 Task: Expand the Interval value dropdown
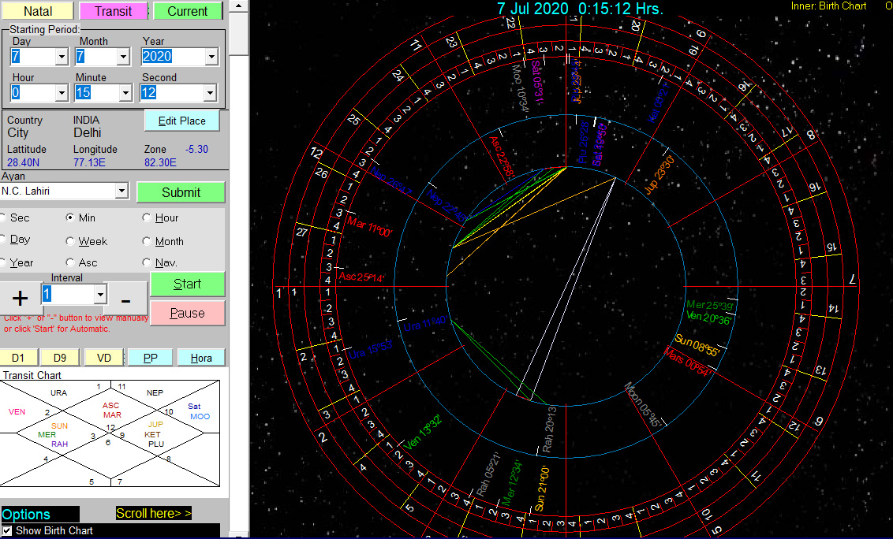pos(99,295)
